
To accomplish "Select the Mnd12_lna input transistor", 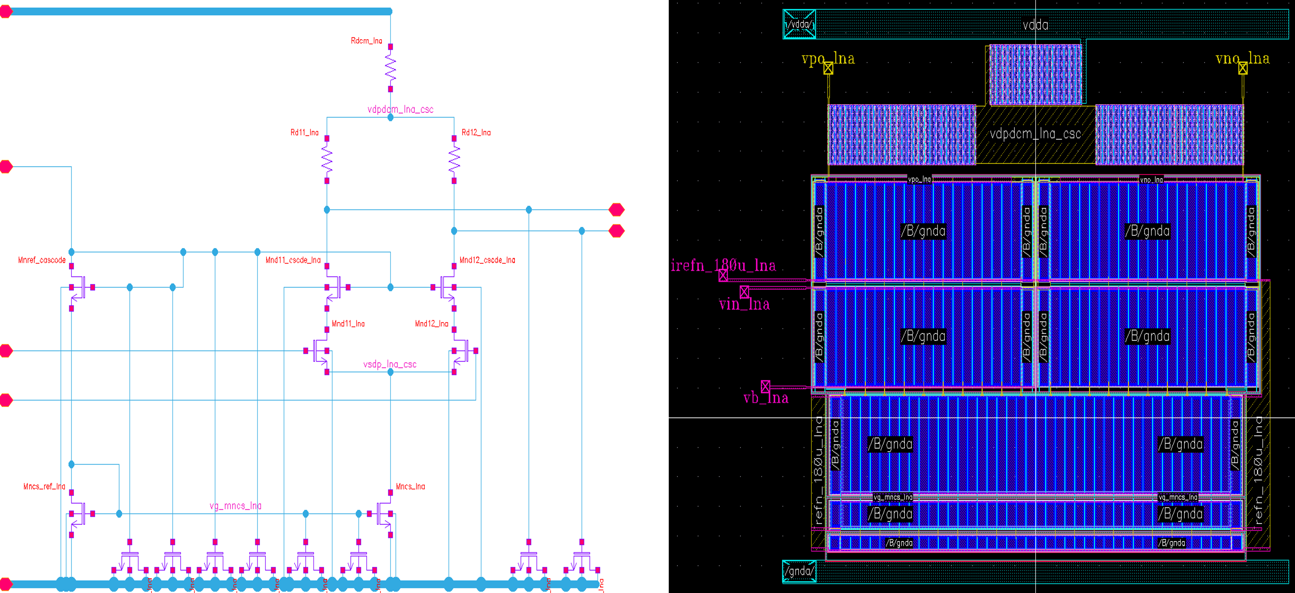I will 464,351.
